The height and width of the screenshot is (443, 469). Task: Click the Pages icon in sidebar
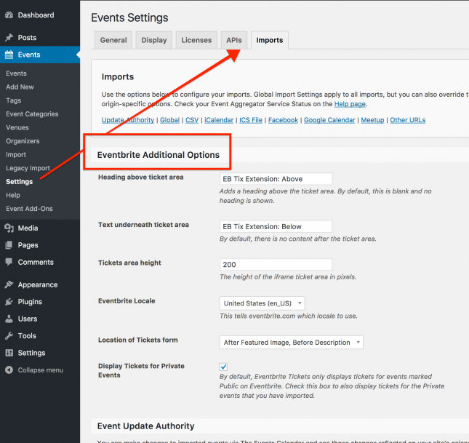pos(9,245)
